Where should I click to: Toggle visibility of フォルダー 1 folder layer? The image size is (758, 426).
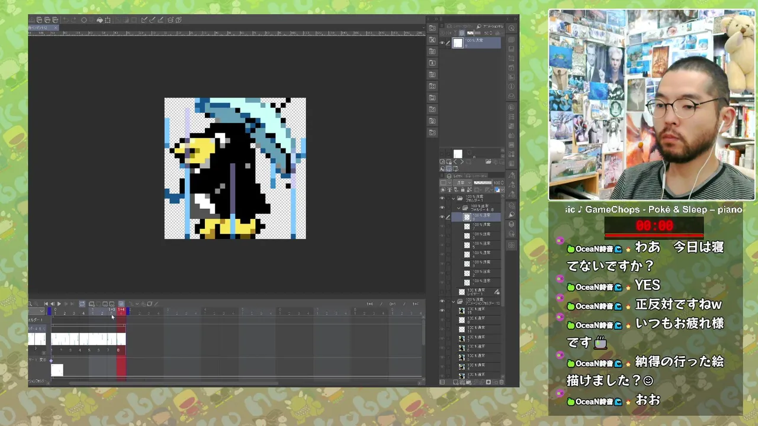click(442, 198)
